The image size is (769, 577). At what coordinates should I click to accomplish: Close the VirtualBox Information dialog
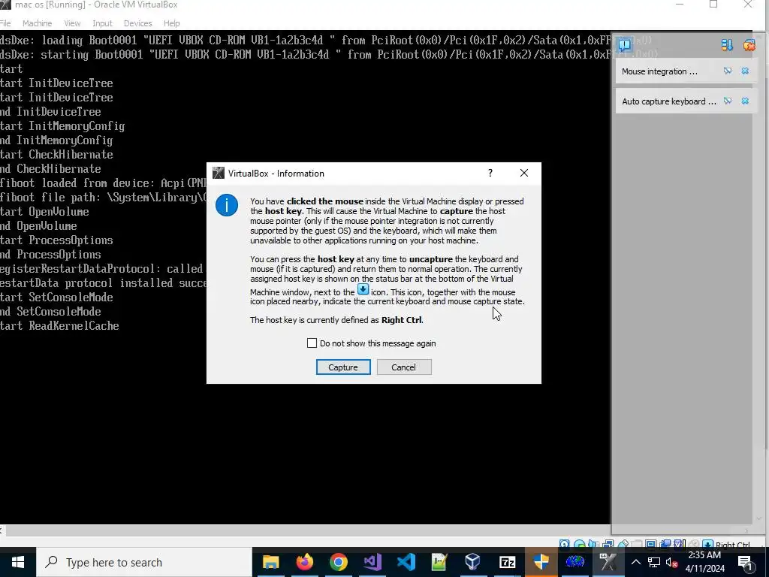[x=523, y=173]
